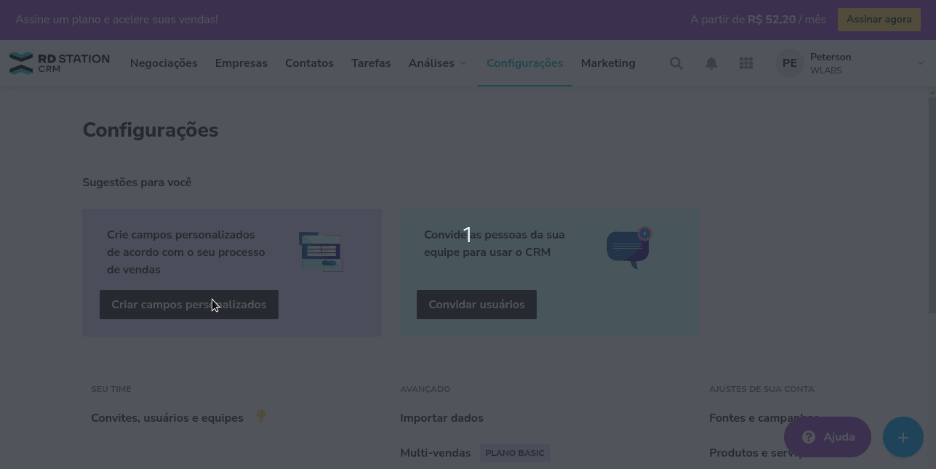This screenshot has width=936, height=469.
Task: Open the apps grid icon
Action: pyautogui.click(x=746, y=63)
